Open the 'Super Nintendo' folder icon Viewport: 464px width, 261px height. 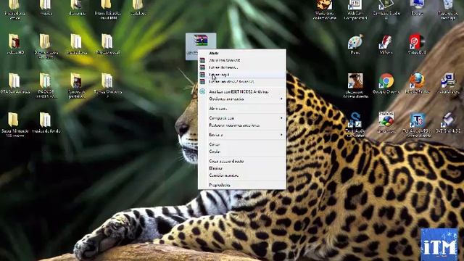coord(14,120)
